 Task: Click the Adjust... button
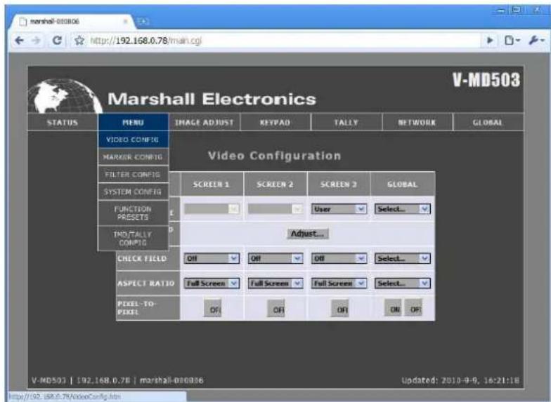point(308,234)
